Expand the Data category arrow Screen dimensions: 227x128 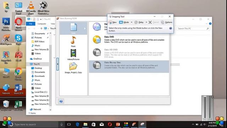pyautogui.click(x=85, y=28)
